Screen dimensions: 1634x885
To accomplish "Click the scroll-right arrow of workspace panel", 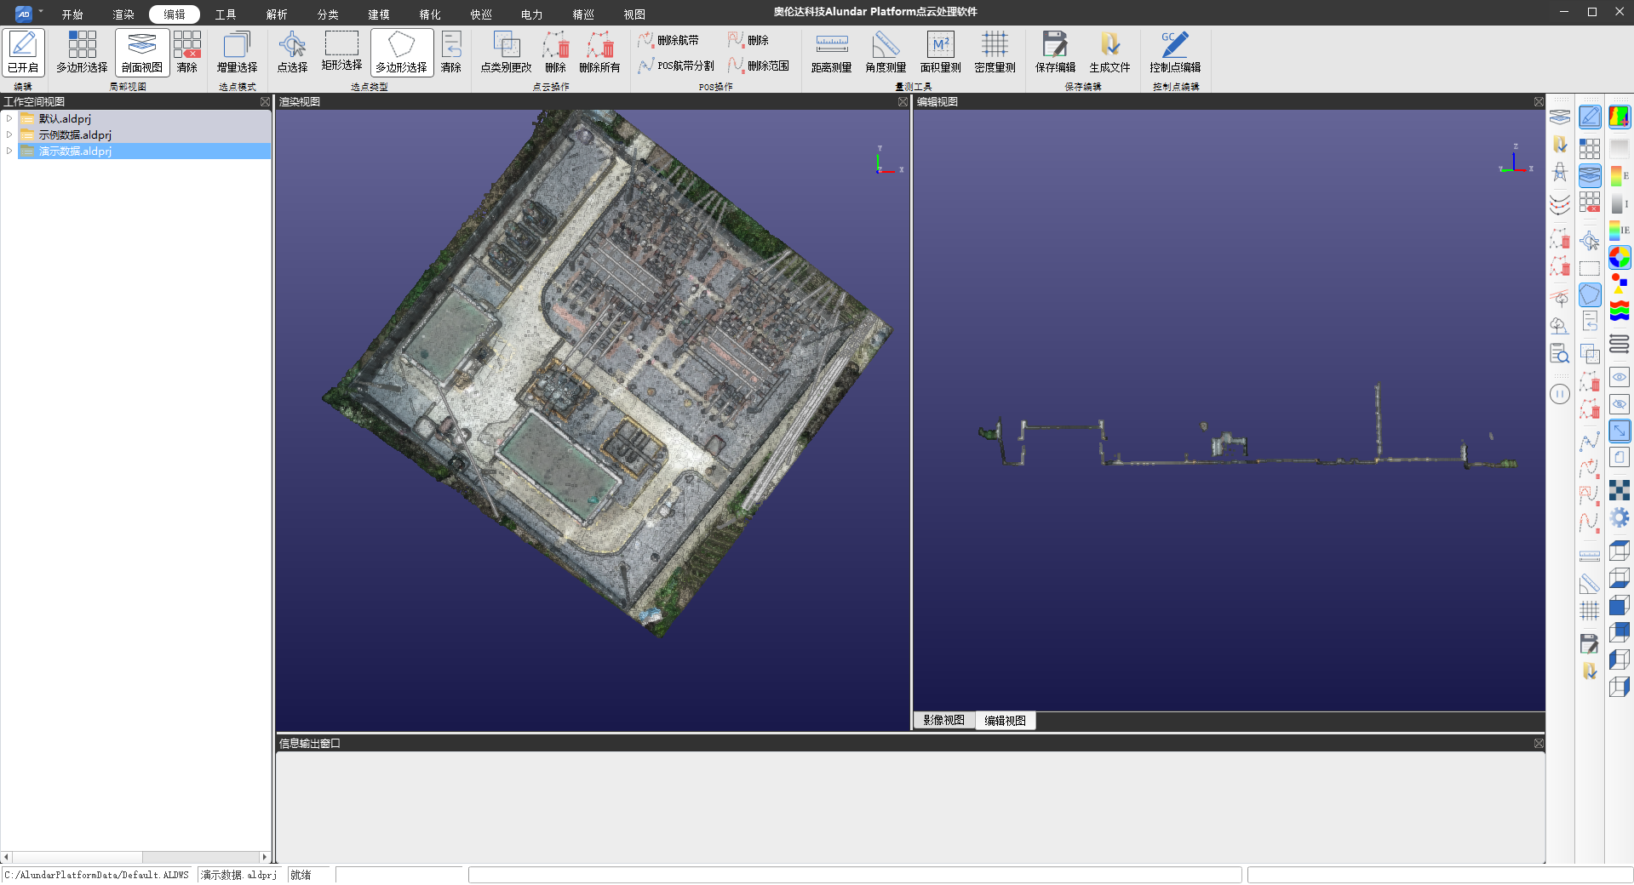I will [x=265, y=857].
